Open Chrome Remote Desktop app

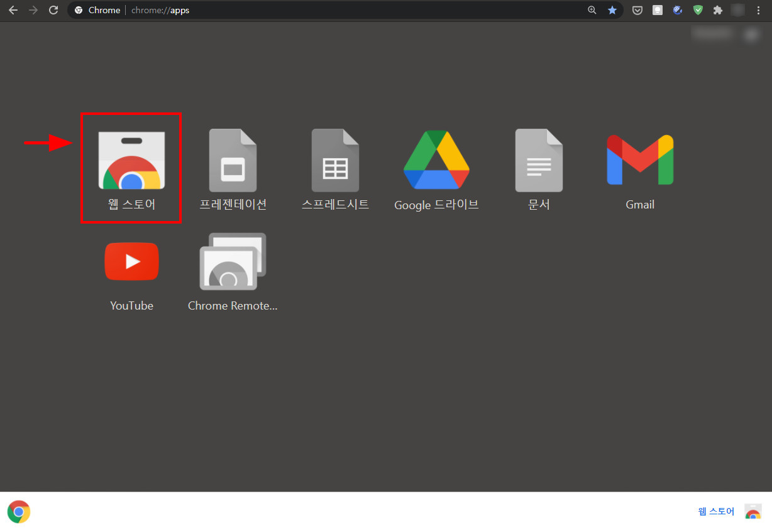(233, 261)
